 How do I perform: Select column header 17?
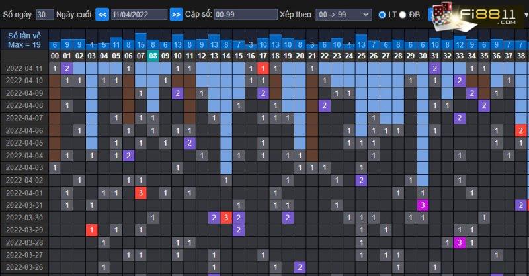coord(263,56)
